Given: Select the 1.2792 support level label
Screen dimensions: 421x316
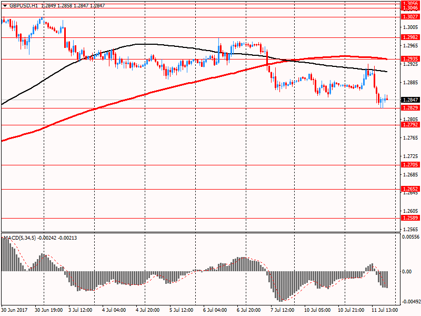Looking at the screenshot, I should [x=410, y=125].
